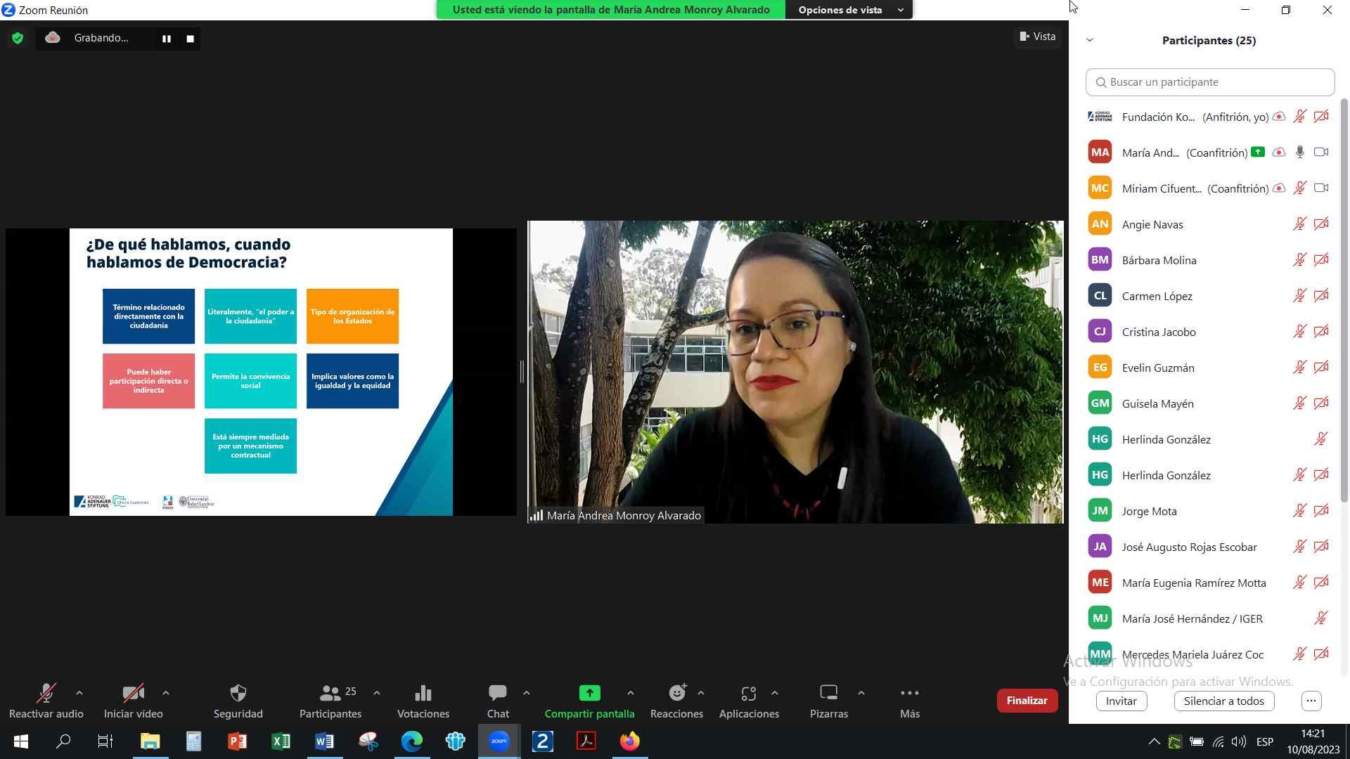Collapse the Participantes panel chevron

(x=1090, y=40)
